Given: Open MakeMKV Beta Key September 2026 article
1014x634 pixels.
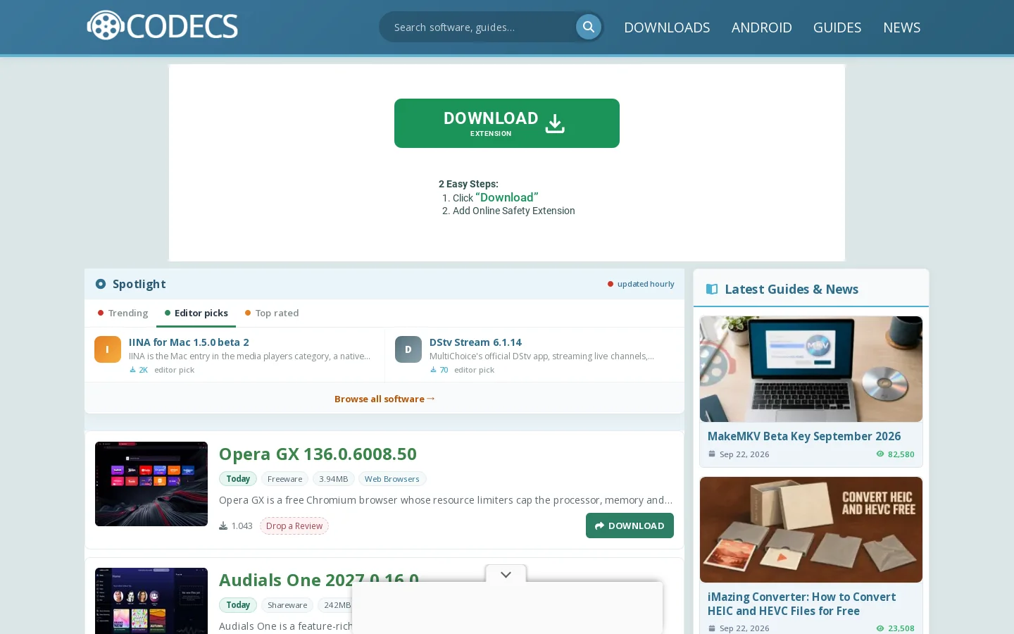Looking at the screenshot, I should (804, 436).
